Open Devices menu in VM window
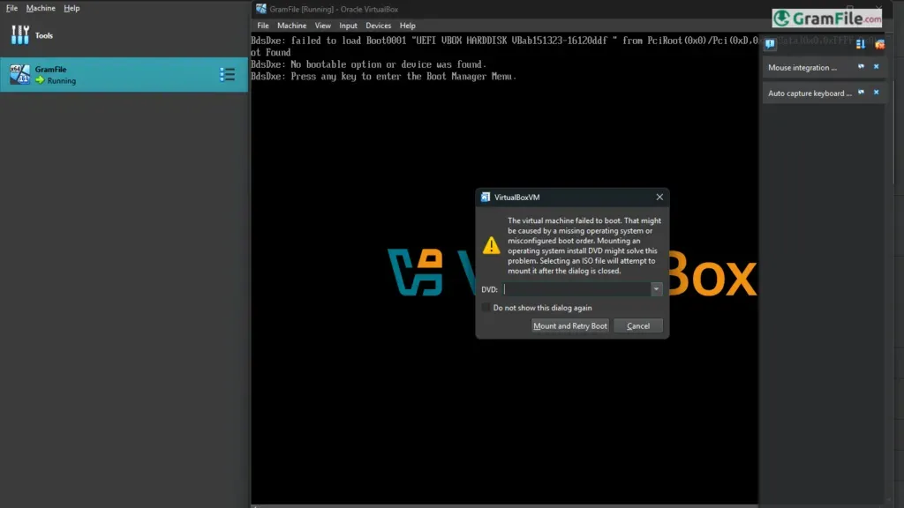This screenshot has height=508, width=904. (x=378, y=26)
